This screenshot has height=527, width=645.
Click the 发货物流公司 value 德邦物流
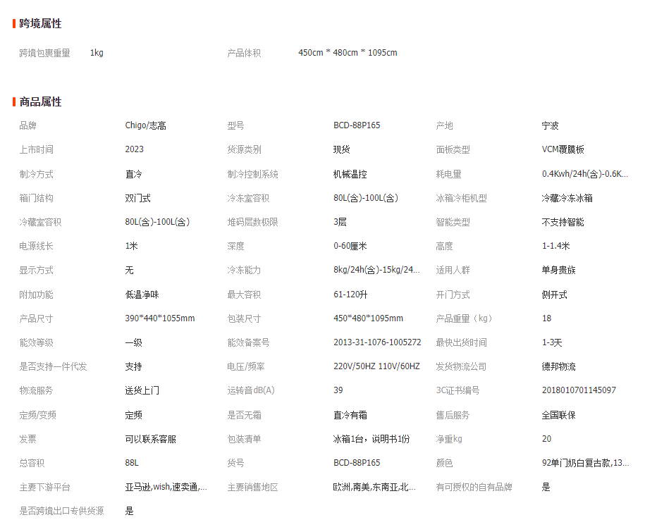click(558, 366)
